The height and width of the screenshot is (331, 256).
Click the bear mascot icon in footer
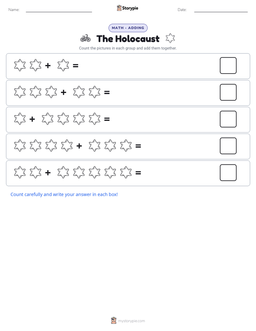pyautogui.click(x=114, y=321)
